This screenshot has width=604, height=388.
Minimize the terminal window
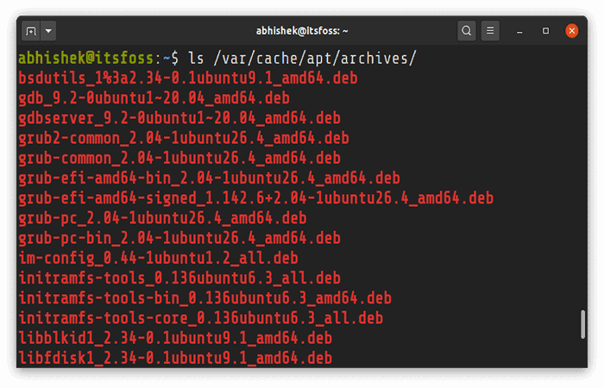tap(519, 31)
